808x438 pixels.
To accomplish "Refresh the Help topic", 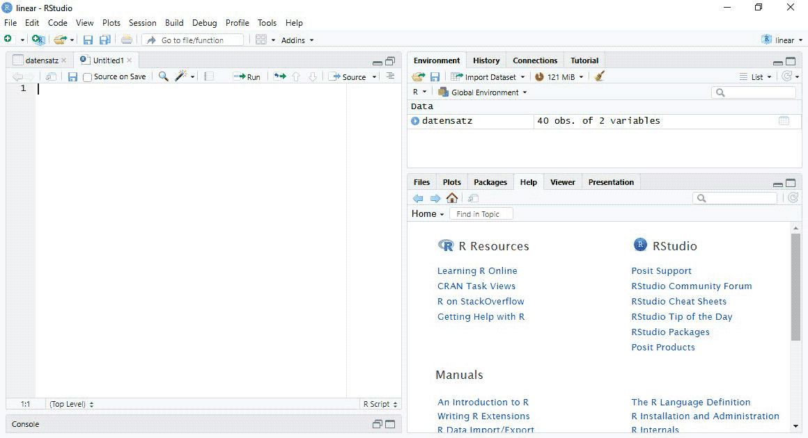I will point(793,198).
